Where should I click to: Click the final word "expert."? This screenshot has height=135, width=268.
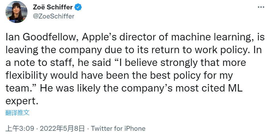(22, 101)
